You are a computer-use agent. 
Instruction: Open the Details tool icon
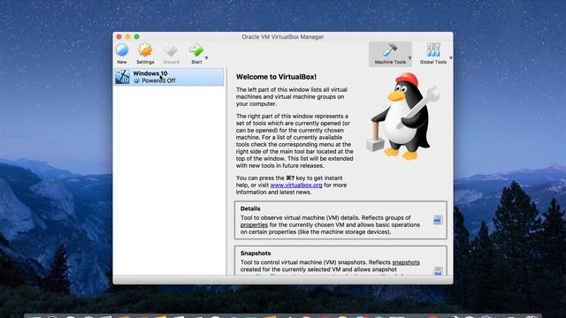(x=438, y=220)
